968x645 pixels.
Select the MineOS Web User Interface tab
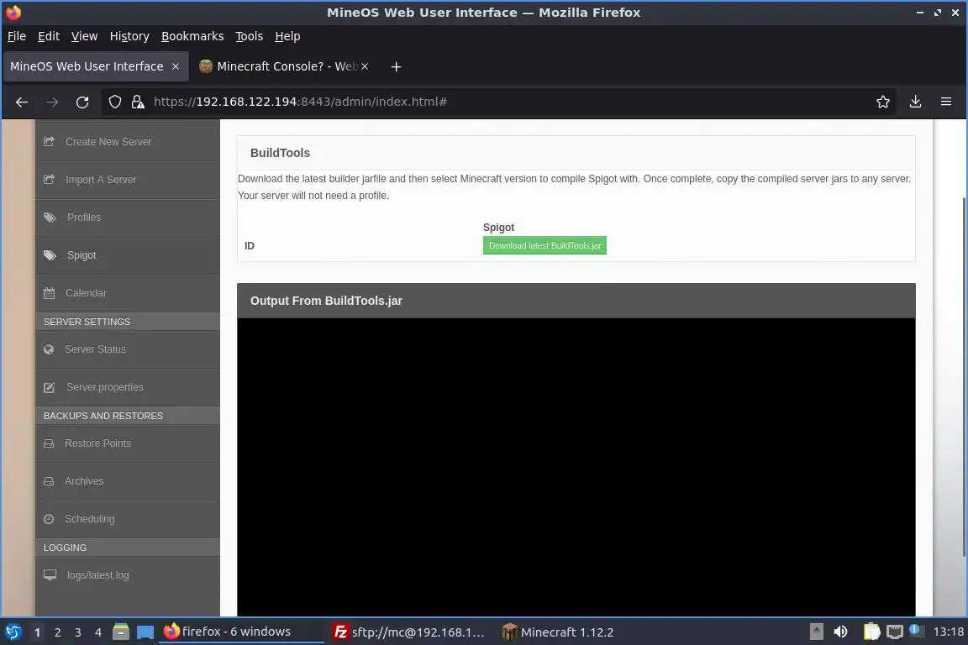click(x=96, y=66)
